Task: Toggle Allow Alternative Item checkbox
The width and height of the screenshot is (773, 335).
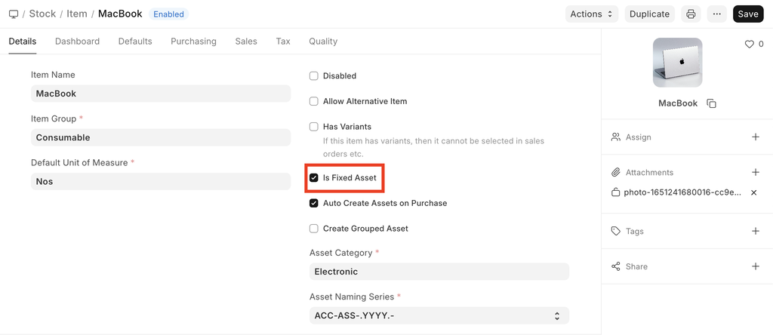Action: coord(314,101)
